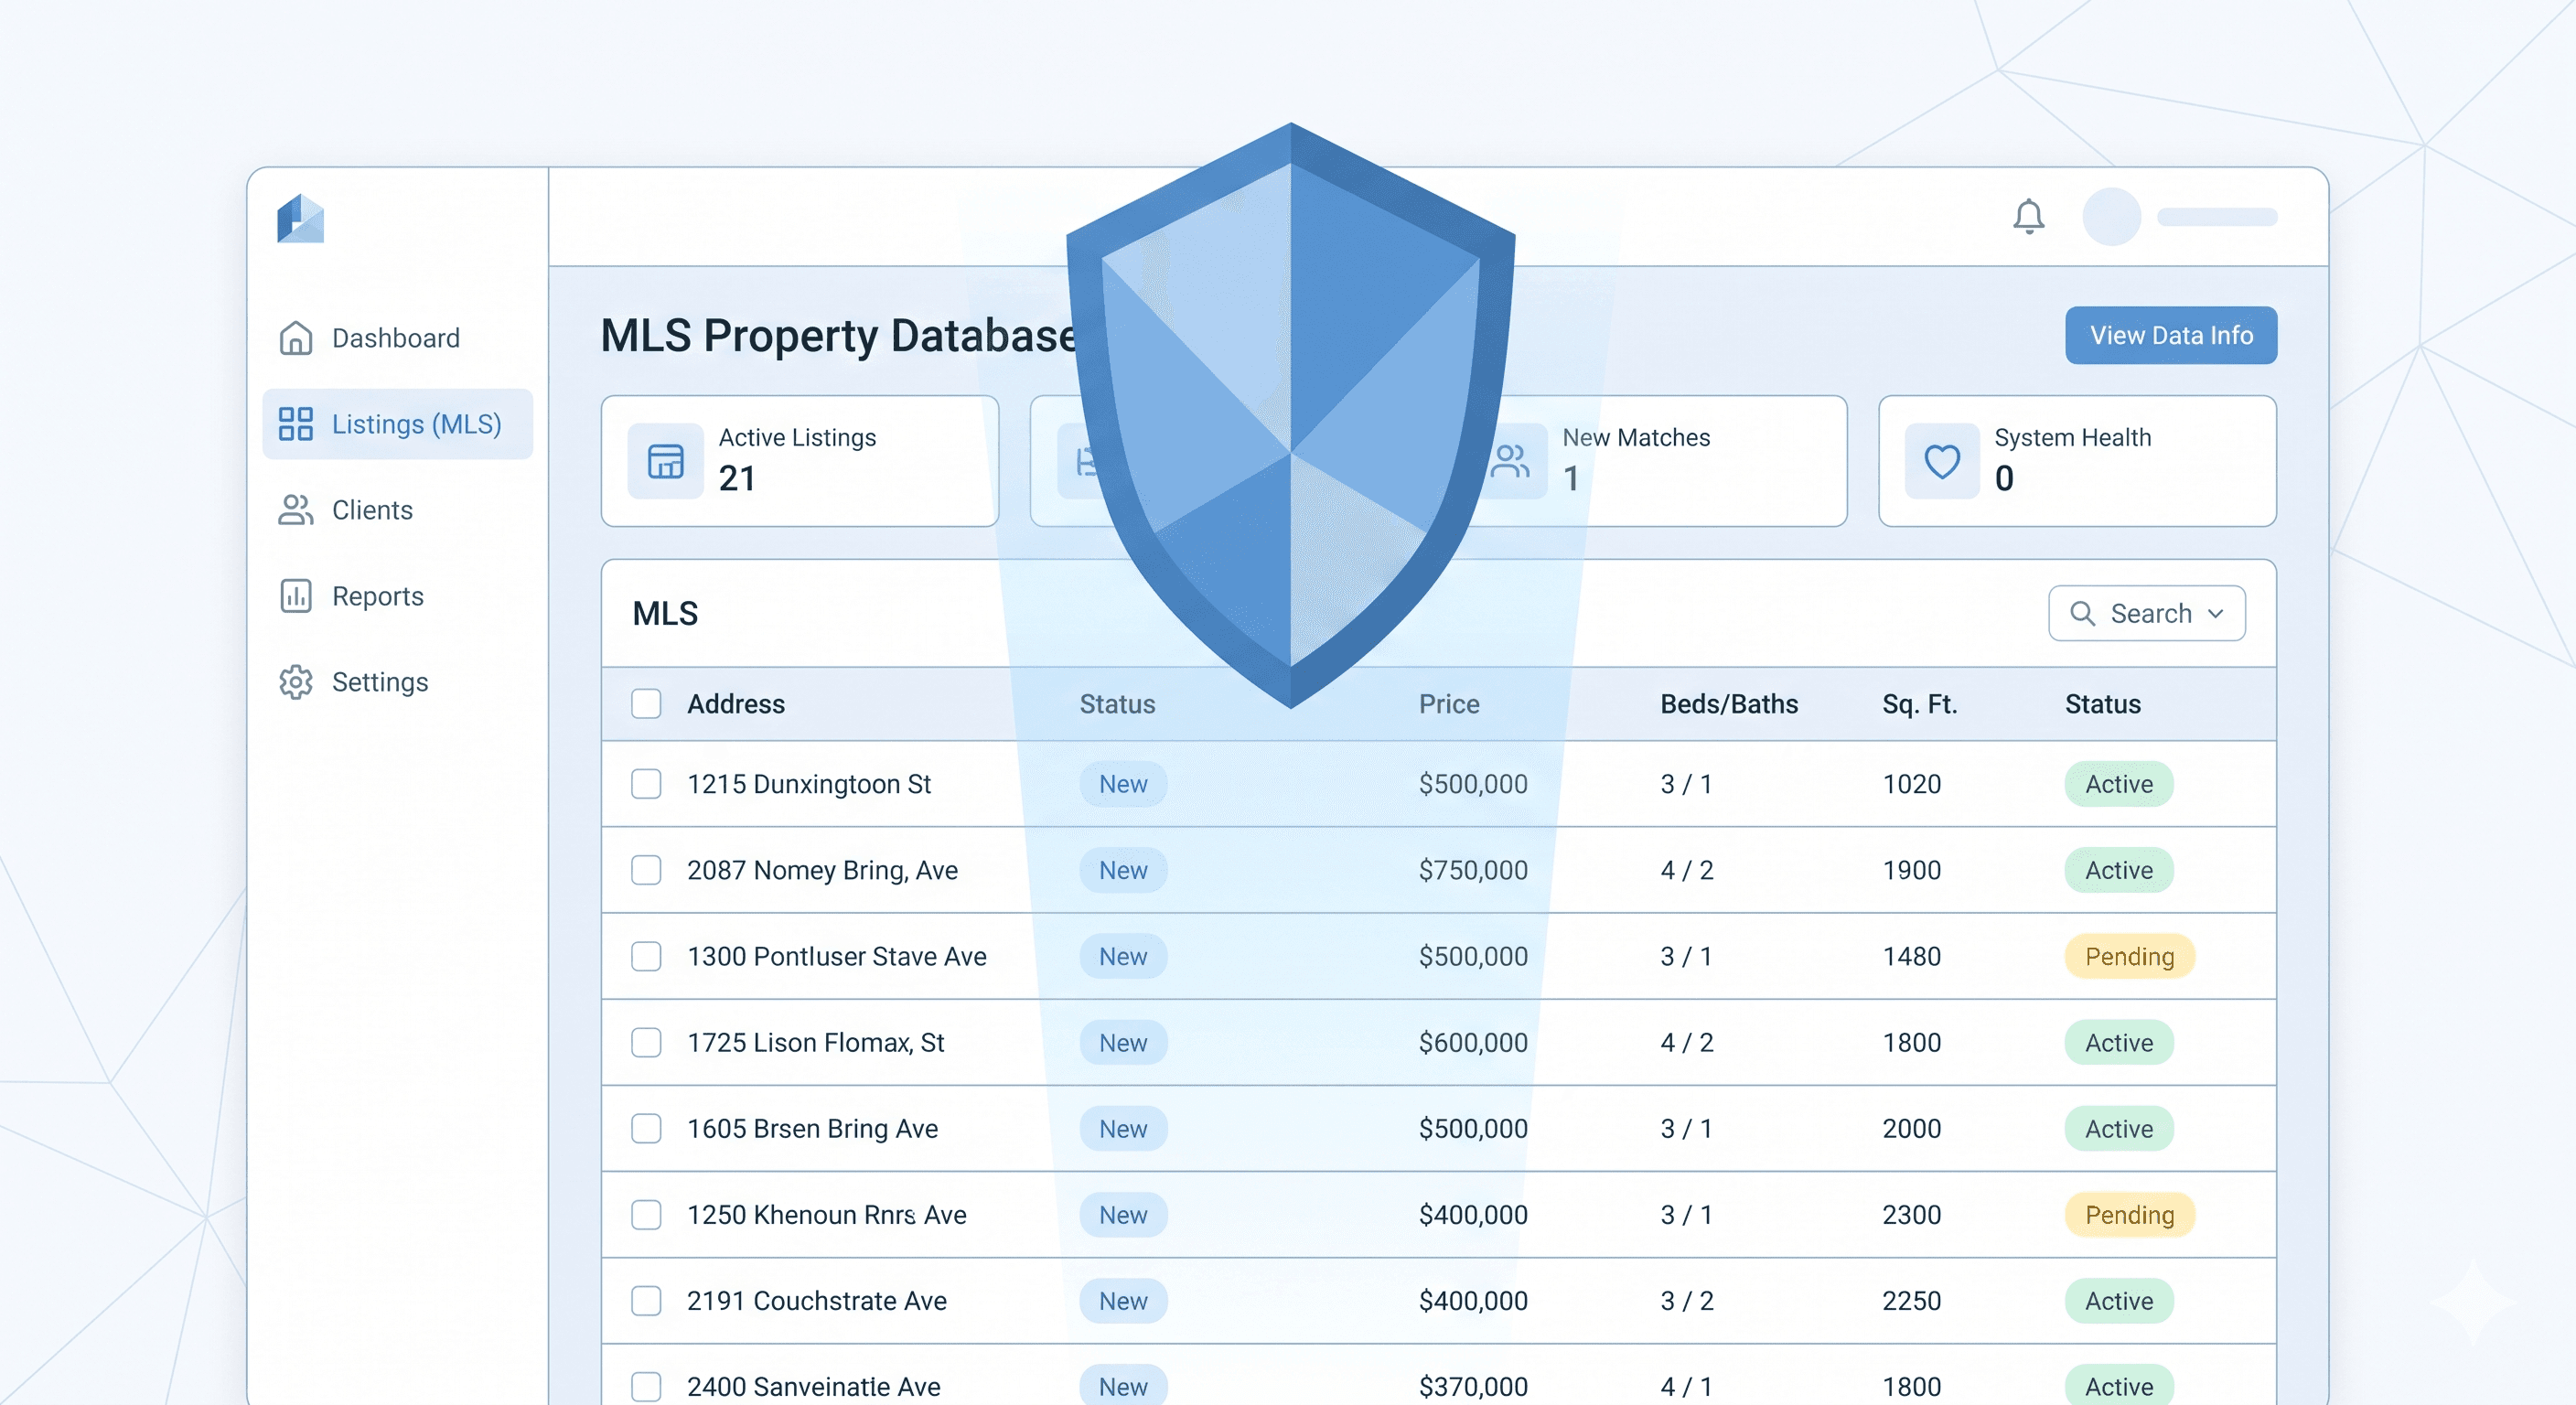This screenshot has height=1405, width=2576.
Task: Open notifications bell
Action: tap(2028, 216)
